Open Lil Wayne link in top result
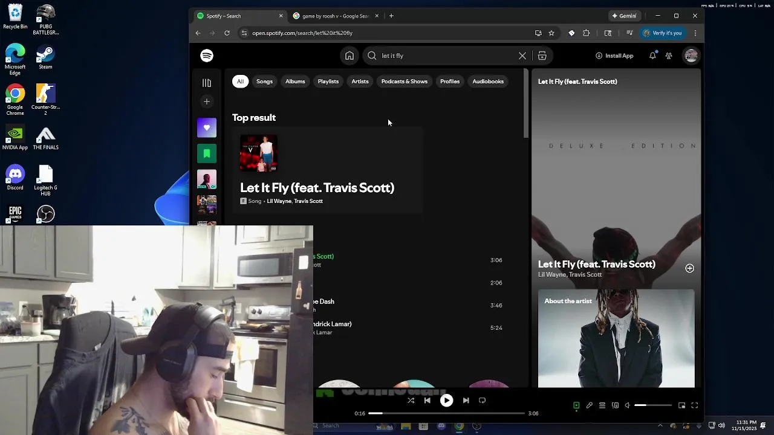 click(x=279, y=201)
